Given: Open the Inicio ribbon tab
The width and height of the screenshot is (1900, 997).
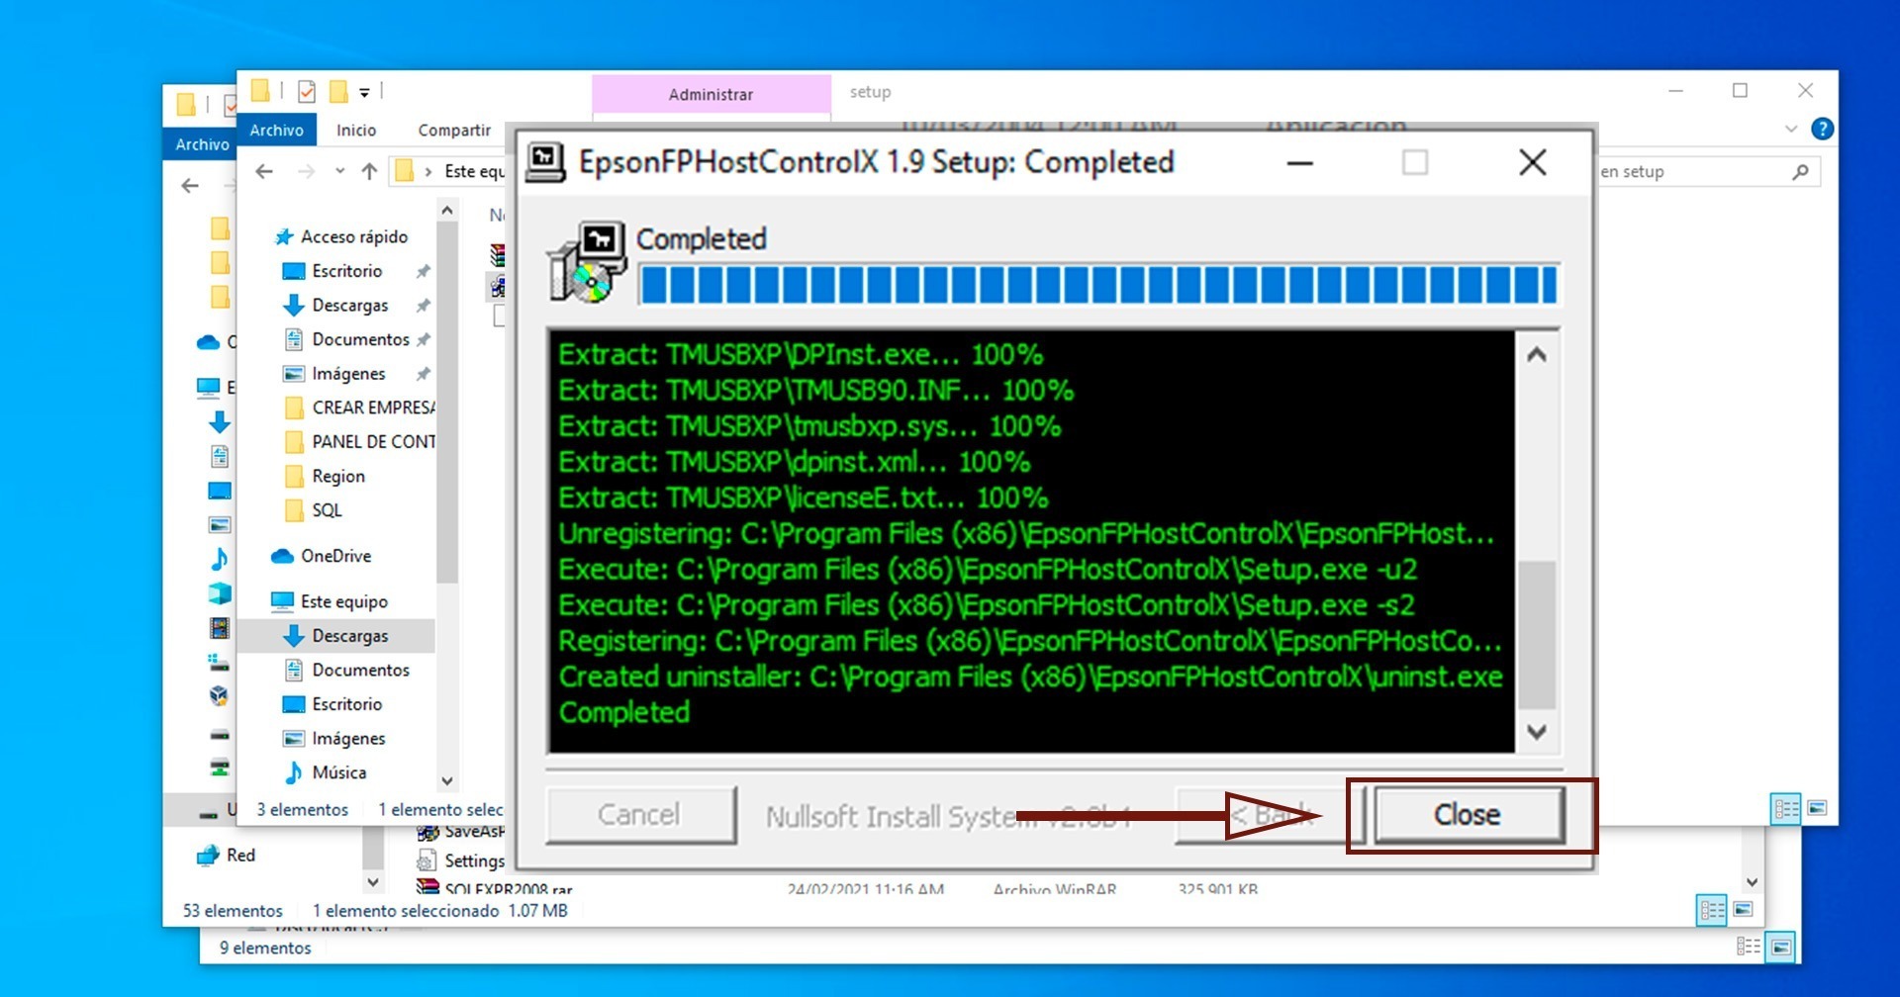Looking at the screenshot, I should 356,131.
